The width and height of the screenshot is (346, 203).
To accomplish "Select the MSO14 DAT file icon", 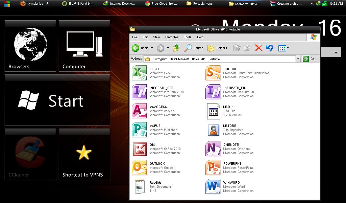I will click(x=214, y=111).
